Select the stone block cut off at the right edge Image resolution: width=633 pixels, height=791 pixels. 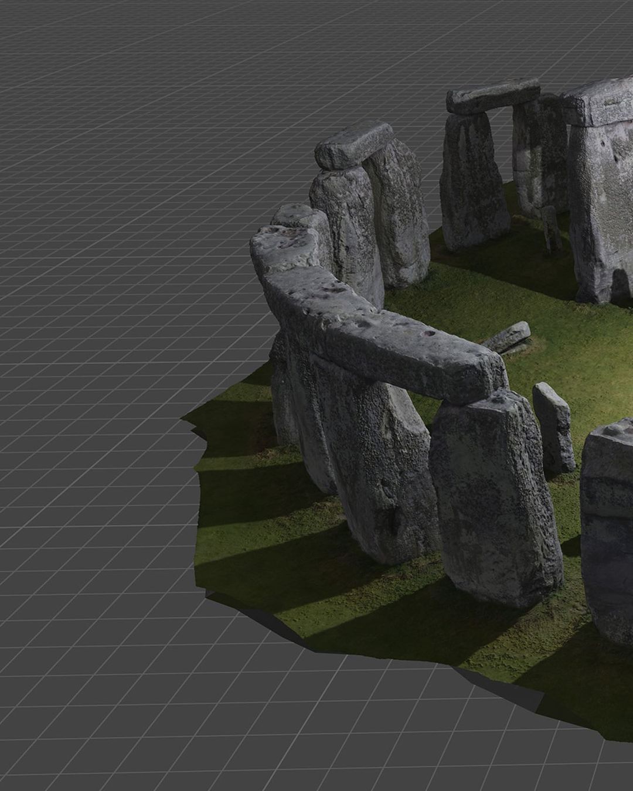(x=607, y=527)
